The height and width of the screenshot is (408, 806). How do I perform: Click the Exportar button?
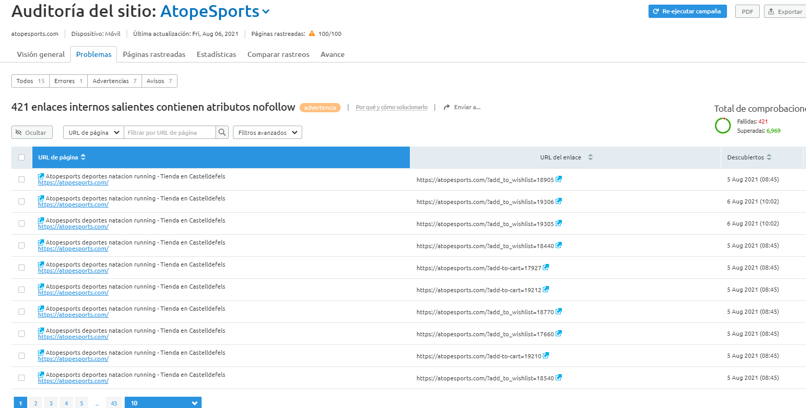785,11
